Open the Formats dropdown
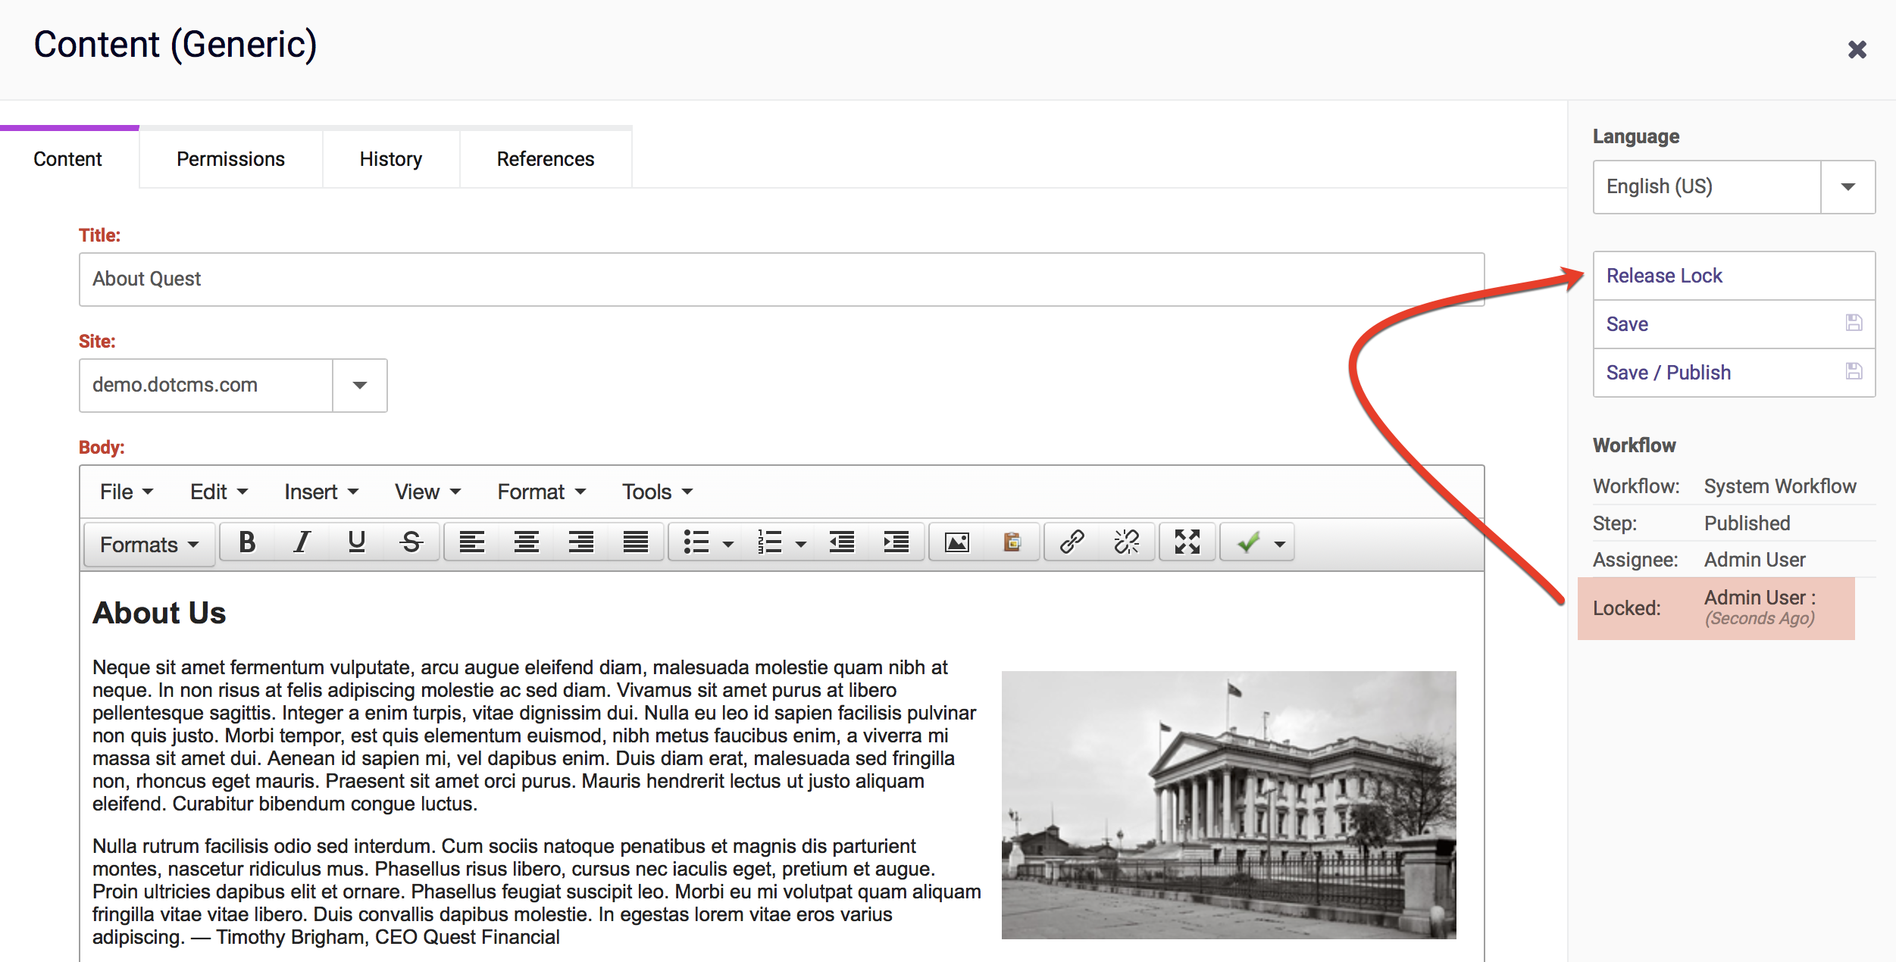1896x962 pixels. coord(149,544)
